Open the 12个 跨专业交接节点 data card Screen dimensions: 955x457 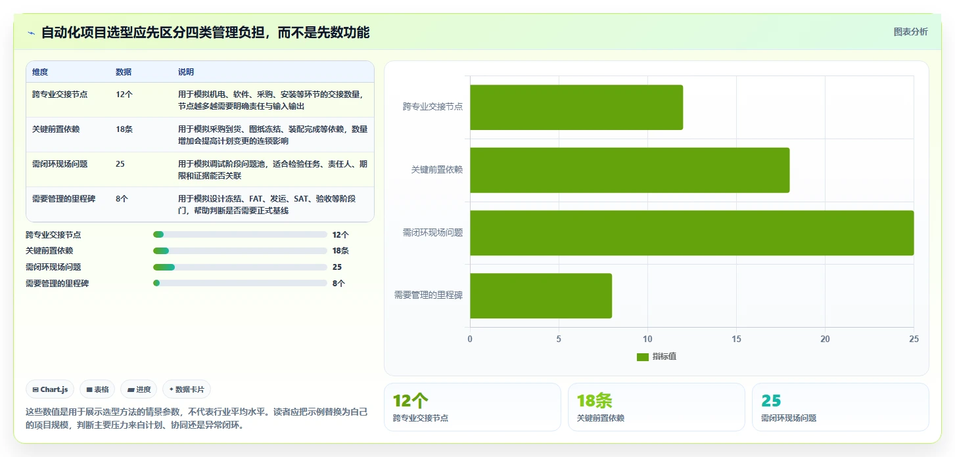pos(473,407)
